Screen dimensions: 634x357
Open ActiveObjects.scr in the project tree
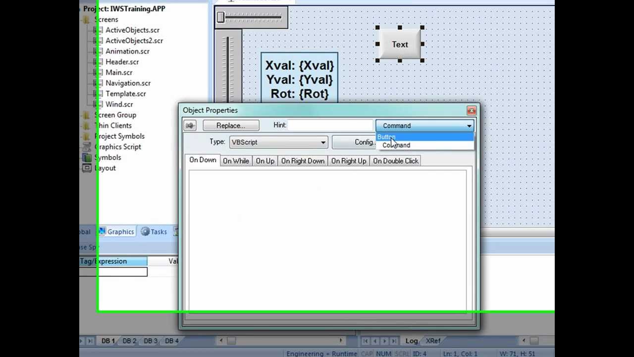(x=132, y=30)
